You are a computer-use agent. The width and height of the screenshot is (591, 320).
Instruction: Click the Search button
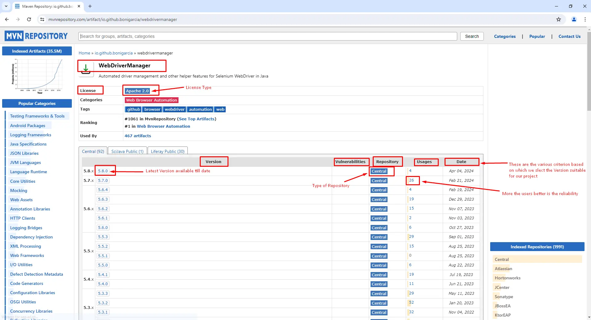[x=472, y=36]
